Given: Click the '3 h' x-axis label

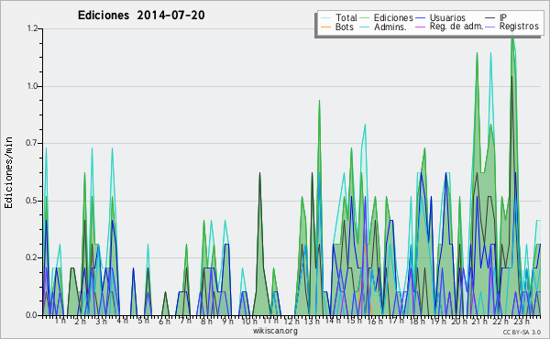Looking at the screenshot, I should (102, 322).
